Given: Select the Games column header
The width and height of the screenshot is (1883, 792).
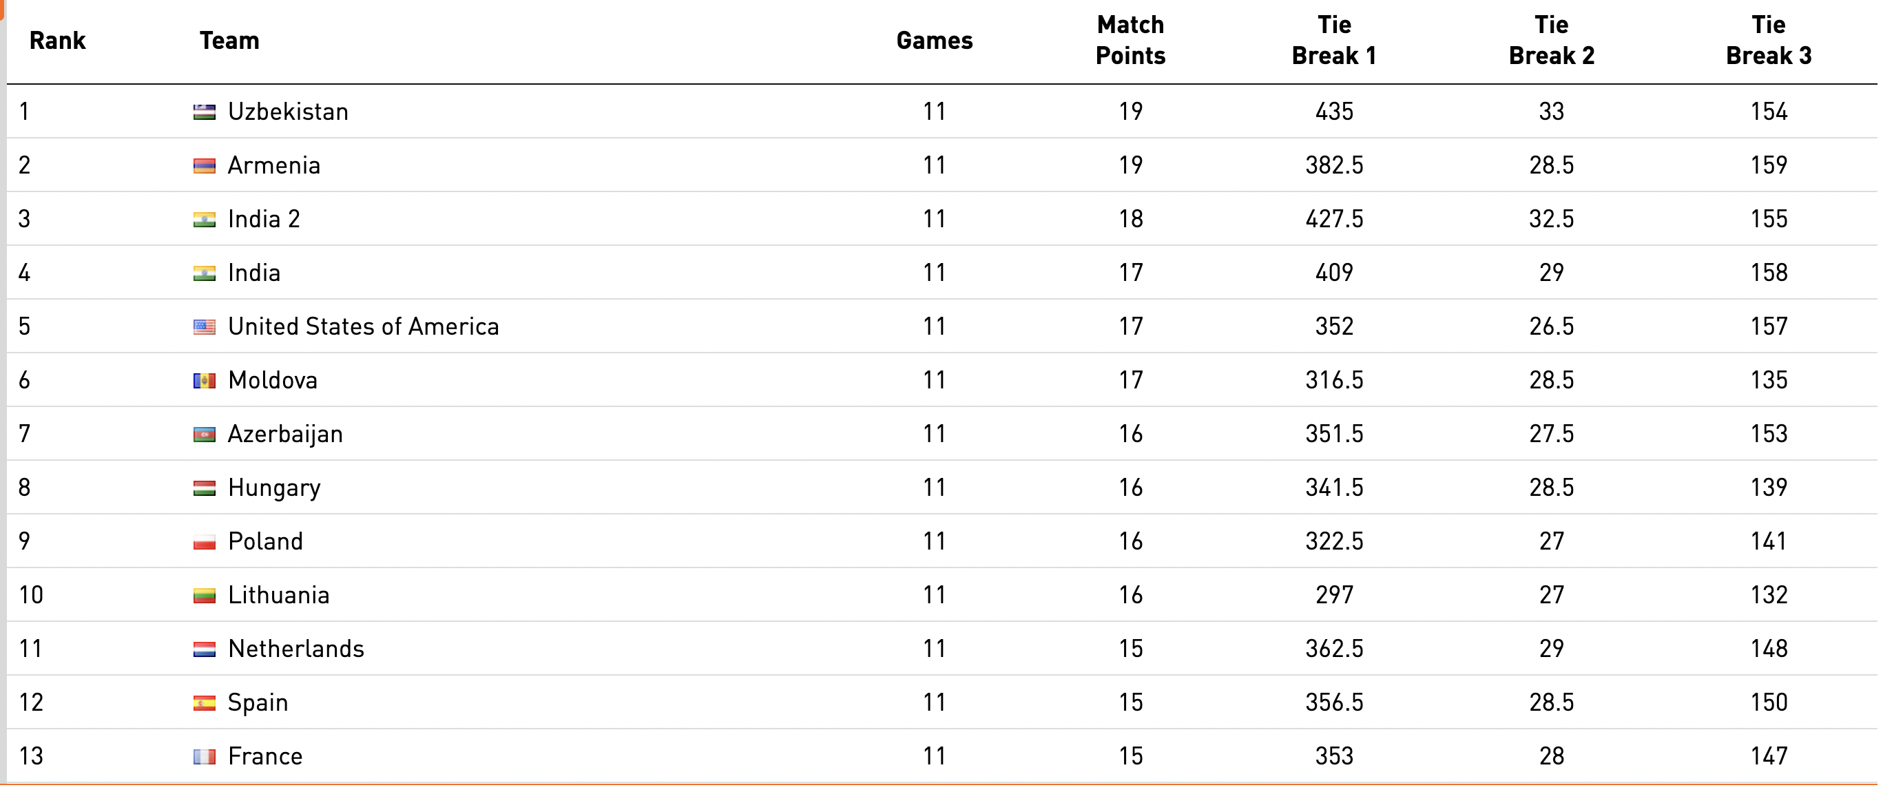Looking at the screenshot, I should 934,40.
